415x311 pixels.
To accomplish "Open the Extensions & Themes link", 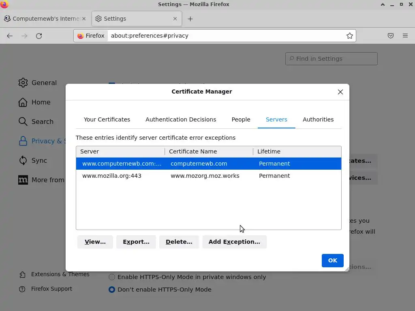I will [x=60, y=274].
